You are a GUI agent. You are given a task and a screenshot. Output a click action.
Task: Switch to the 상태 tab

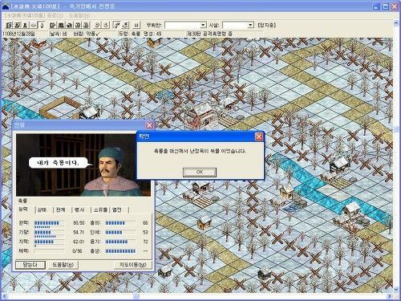pyautogui.click(x=42, y=209)
